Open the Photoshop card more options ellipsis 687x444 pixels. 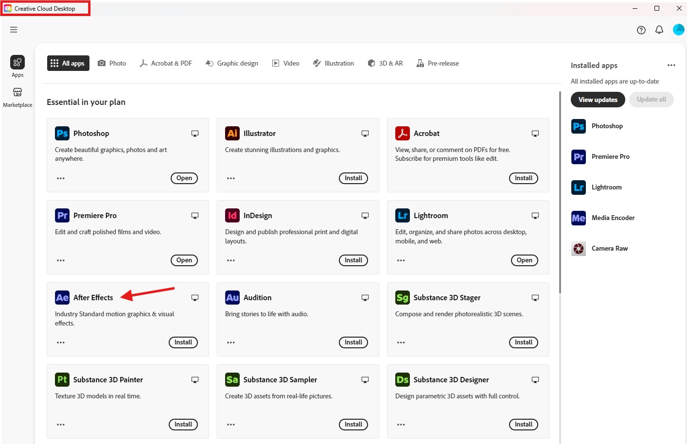61,178
